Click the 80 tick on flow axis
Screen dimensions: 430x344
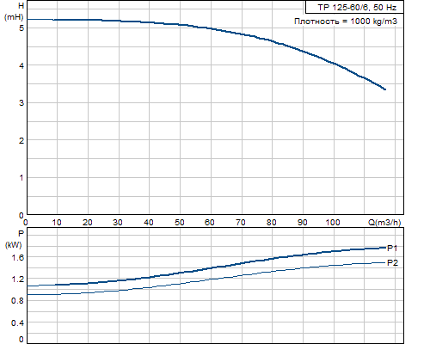point(272,223)
